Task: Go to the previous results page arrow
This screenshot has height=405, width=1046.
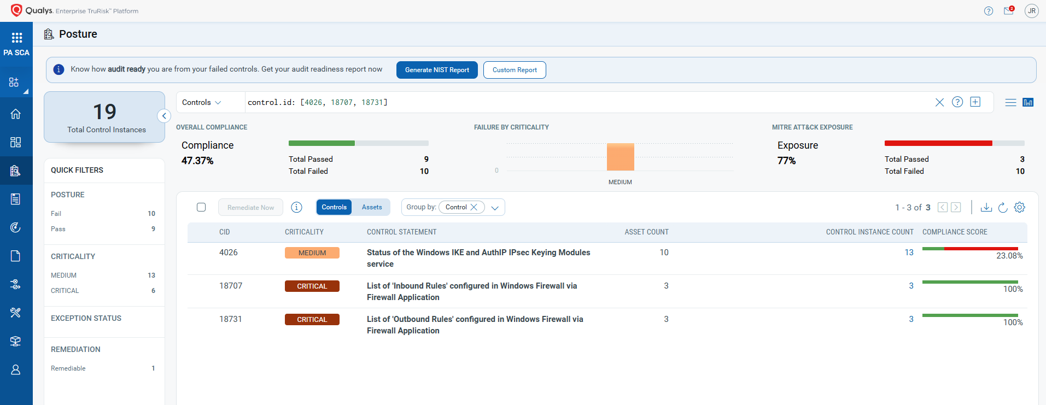Action: click(943, 207)
